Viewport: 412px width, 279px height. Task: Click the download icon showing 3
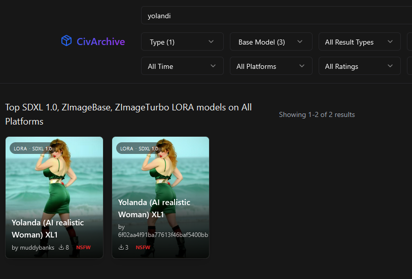point(121,247)
